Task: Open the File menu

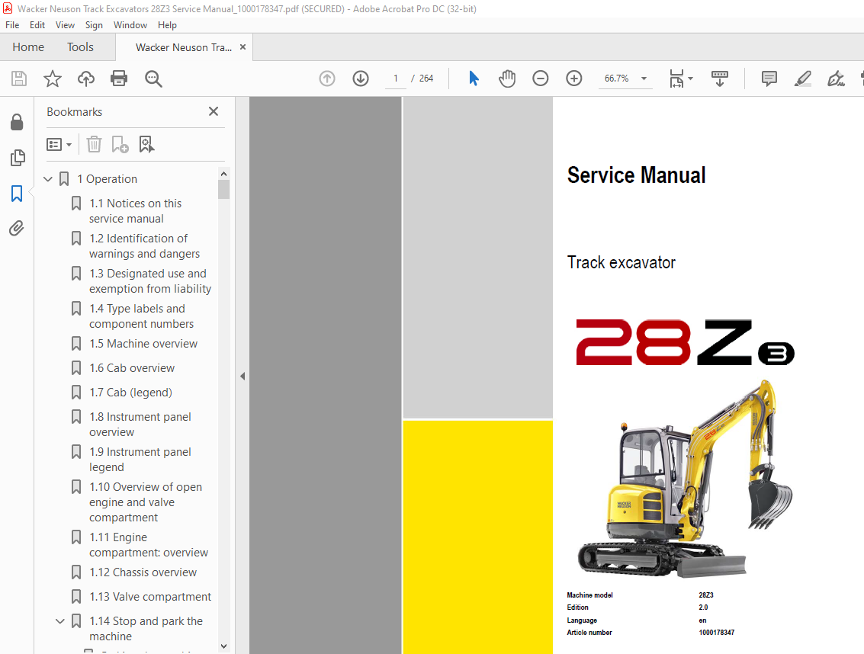Action: [x=12, y=25]
